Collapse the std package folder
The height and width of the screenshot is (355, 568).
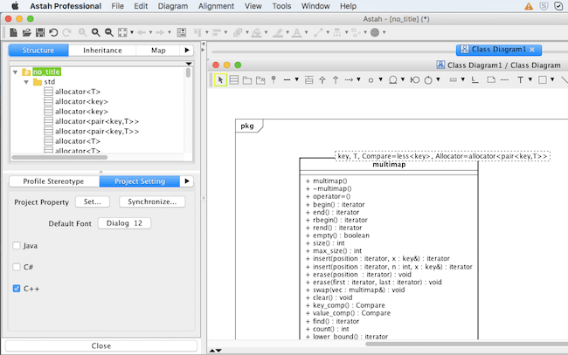click(x=26, y=82)
